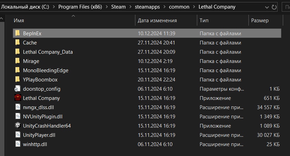Select the winhttp.dll file icon

(18, 144)
